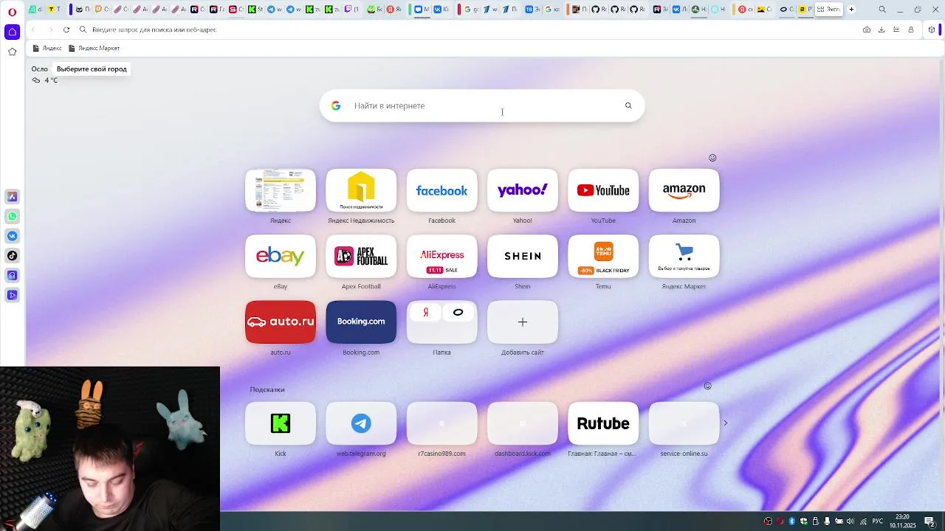
Task: Open the taskbar clock showing 23:20
Action: [x=902, y=521]
